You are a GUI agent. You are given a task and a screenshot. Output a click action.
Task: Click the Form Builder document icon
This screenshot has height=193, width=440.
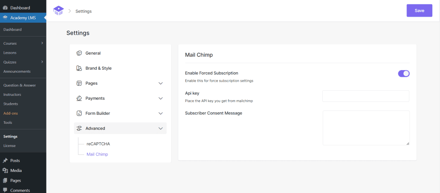(79, 113)
